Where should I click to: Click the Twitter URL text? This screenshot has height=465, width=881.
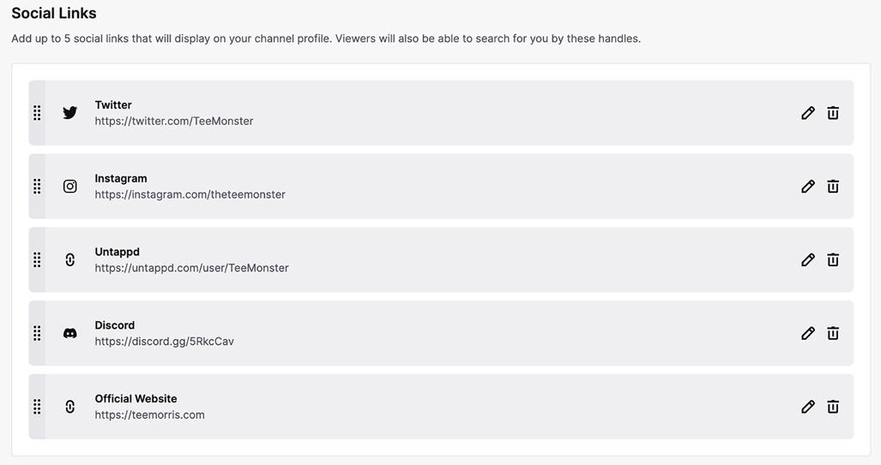tap(174, 122)
